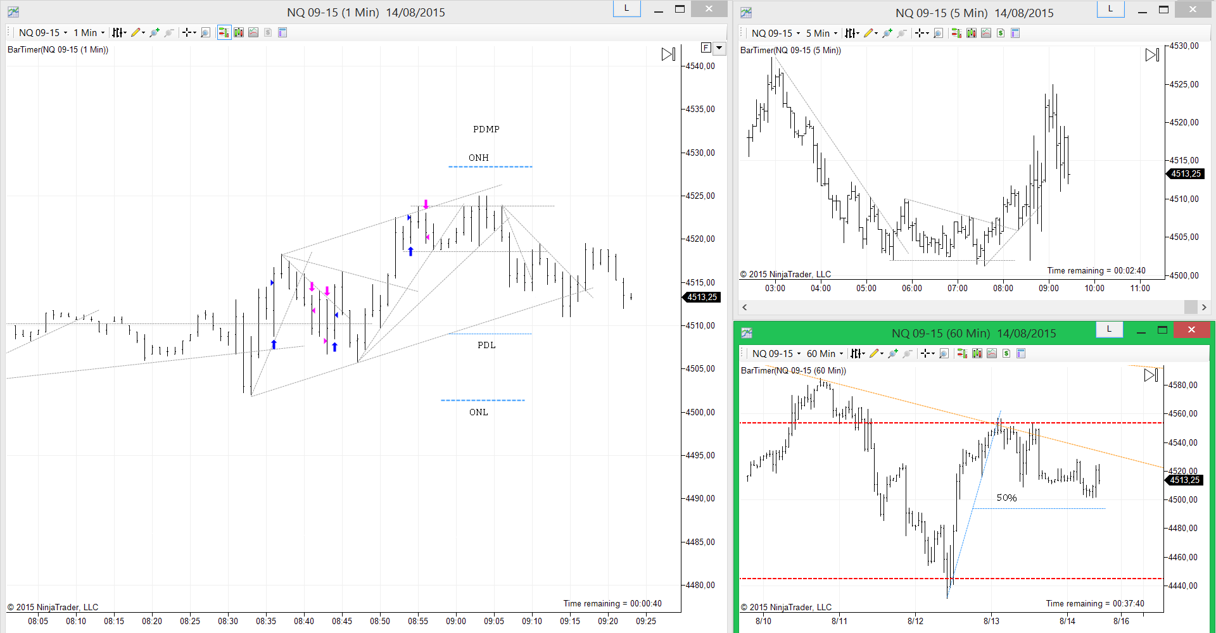Viewport: 1216px width, 633px height.
Task: Click the PDMP label on 1 Min chart
Action: [x=486, y=129]
